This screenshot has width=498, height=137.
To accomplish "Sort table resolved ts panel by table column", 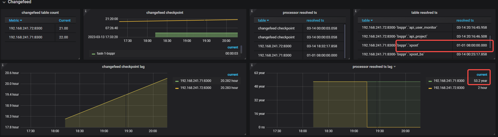I will click(x=367, y=21).
